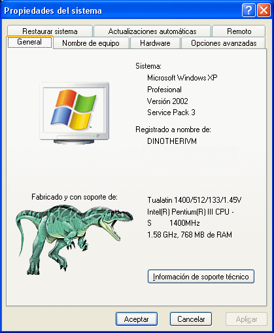The image size is (274, 333).
Task: Click the question mark help icon
Action: pos(248,10)
